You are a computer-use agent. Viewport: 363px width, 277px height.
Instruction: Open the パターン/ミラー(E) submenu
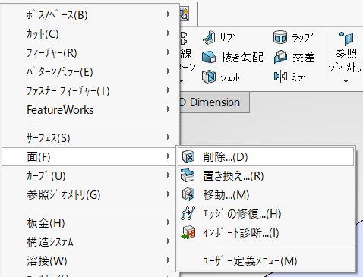(x=90, y=72)
